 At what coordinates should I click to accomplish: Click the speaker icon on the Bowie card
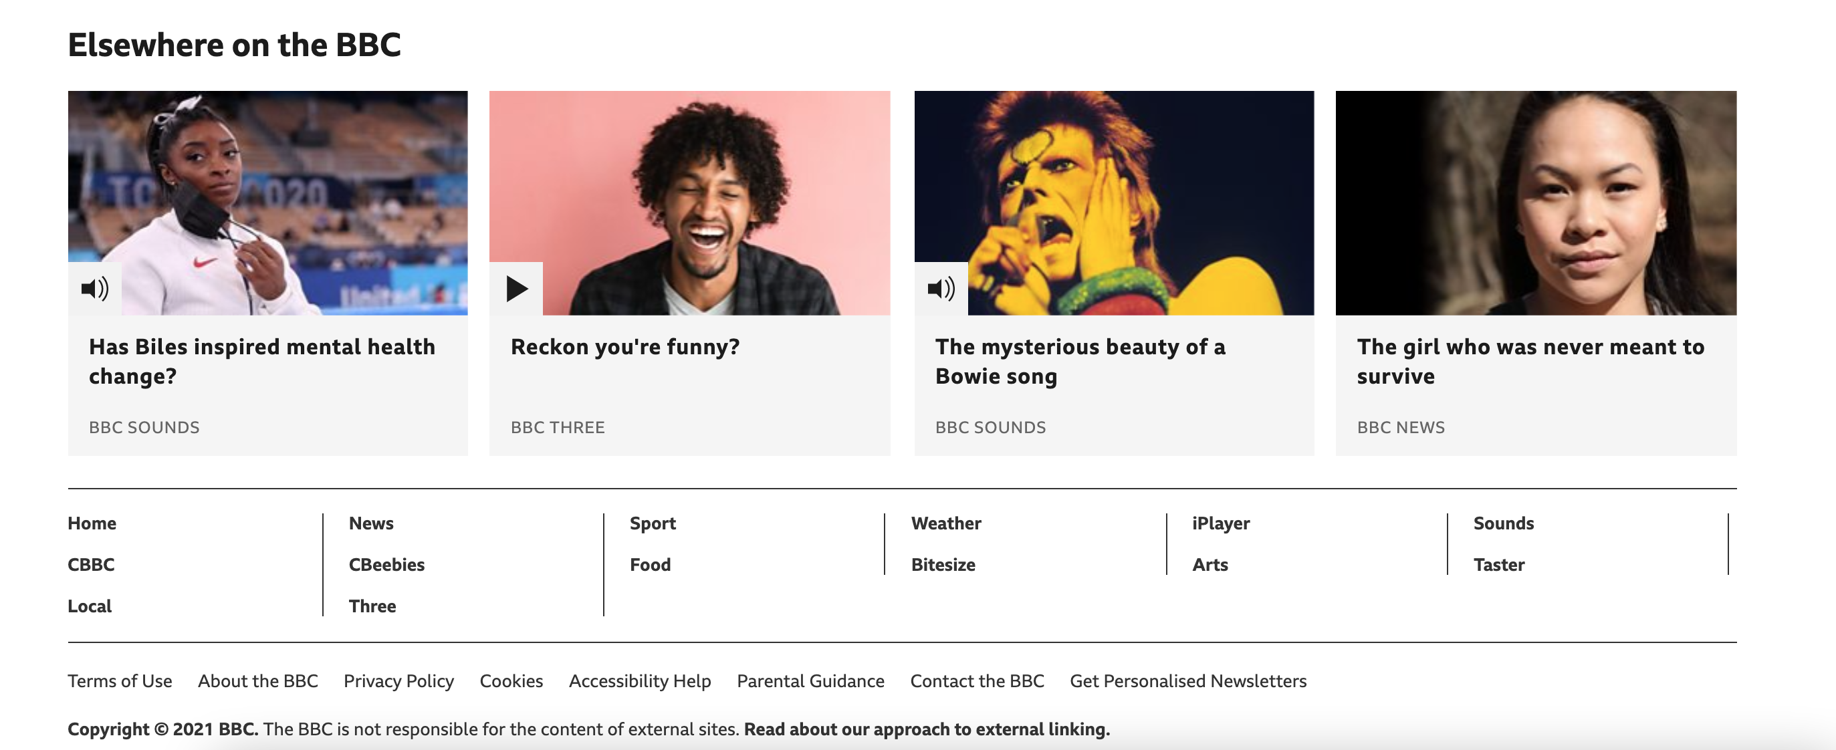941,289
